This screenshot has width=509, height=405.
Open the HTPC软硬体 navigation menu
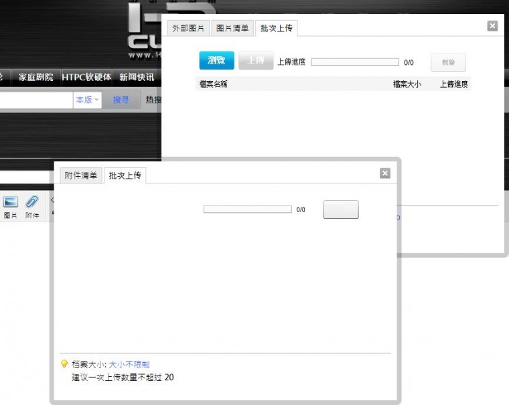point(86,77)
